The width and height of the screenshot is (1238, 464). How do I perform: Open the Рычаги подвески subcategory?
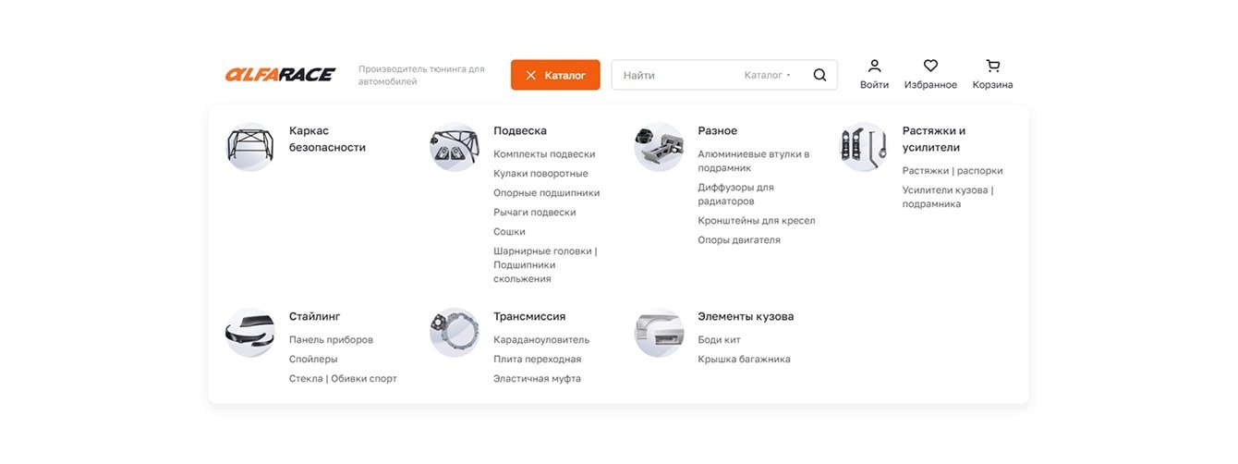[534, 213]
